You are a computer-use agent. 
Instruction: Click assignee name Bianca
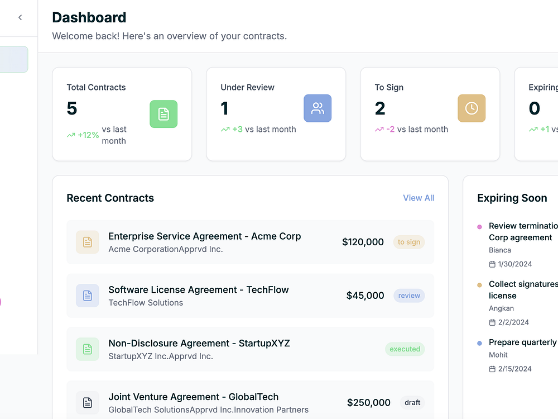(500, 250)
